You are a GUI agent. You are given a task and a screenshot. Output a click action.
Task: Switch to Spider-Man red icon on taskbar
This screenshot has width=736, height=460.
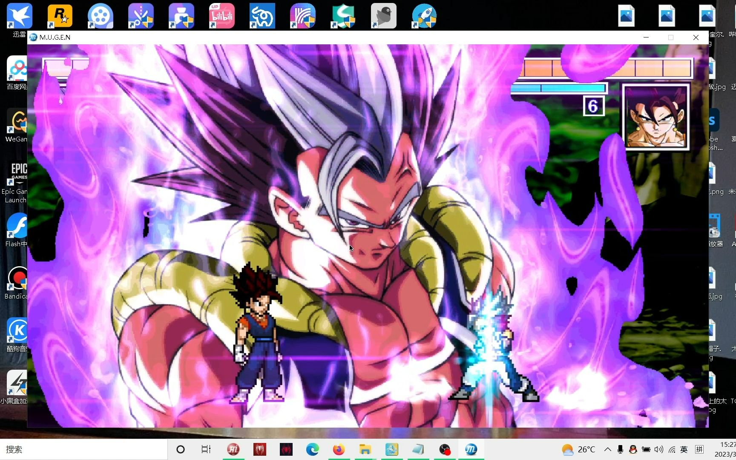coord(259,449)
